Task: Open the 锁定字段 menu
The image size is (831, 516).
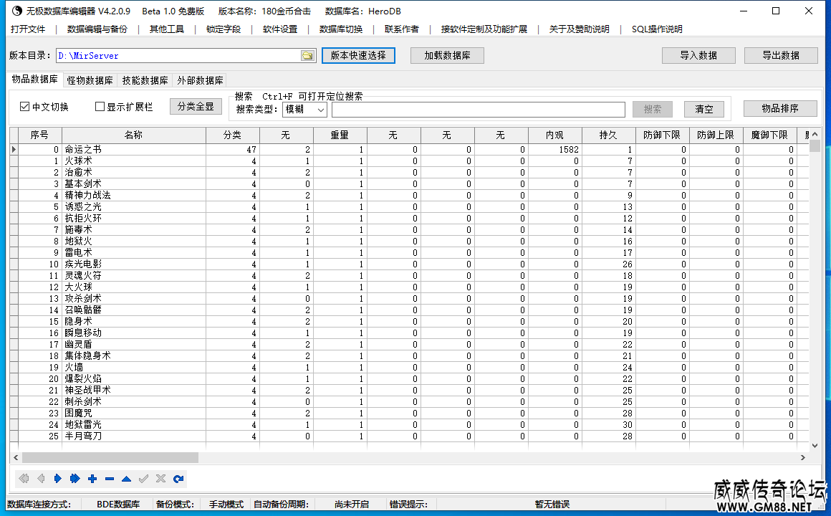Action: [223, 29]
